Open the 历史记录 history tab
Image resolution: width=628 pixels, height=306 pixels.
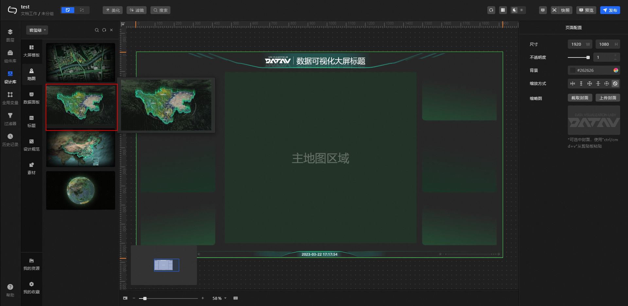10,140
